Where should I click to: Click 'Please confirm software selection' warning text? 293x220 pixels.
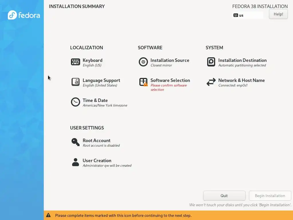point(169,87)
